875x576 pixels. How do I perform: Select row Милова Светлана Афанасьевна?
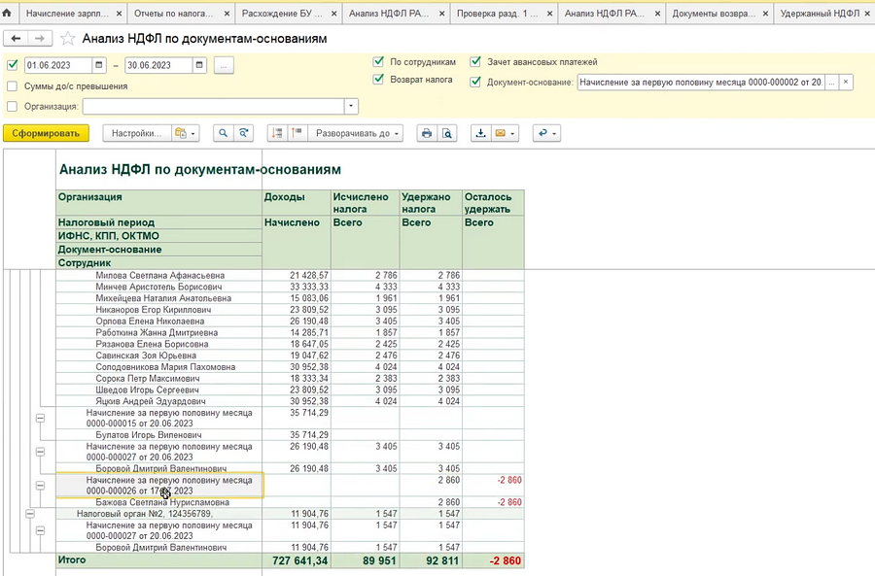(x=290, y=276)
